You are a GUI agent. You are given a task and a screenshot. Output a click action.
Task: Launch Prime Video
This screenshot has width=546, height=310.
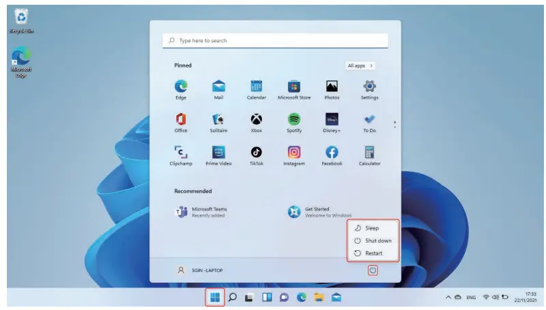[218, 156]
